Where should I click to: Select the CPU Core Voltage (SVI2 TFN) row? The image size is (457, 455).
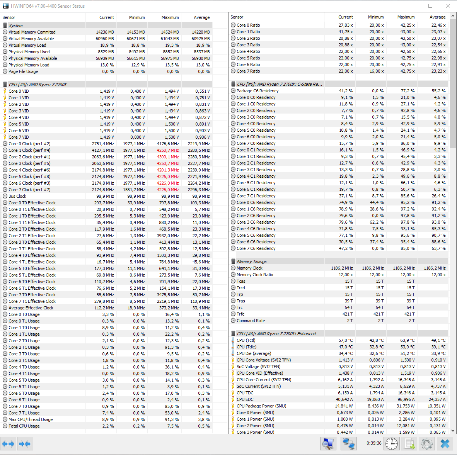coord(338,360)
